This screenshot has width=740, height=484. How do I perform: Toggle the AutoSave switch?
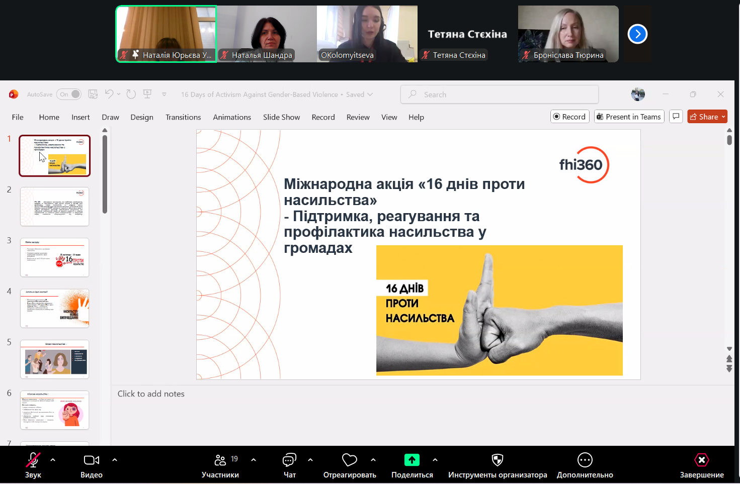69,94
